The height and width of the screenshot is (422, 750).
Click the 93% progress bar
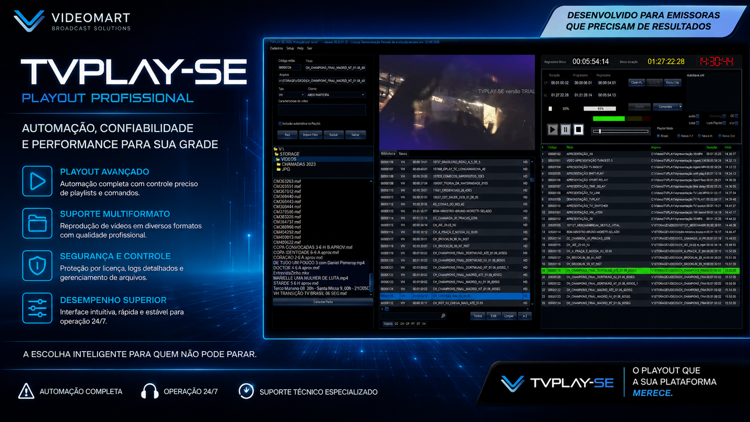click(x=600, y=109)
